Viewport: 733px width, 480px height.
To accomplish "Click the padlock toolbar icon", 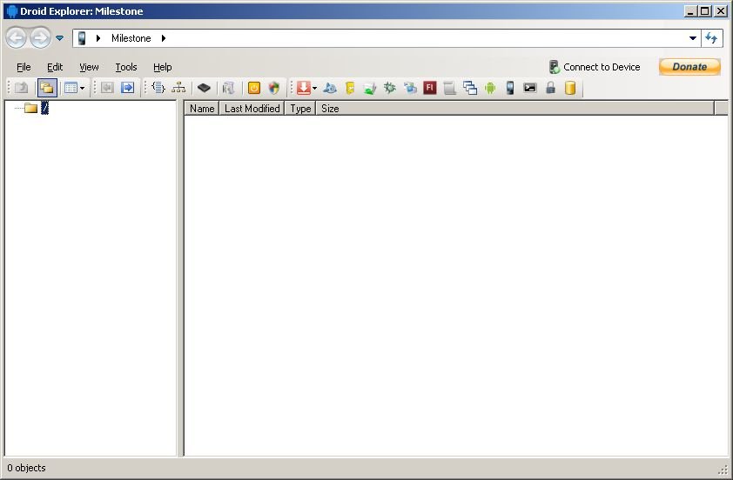I will 551,88.
